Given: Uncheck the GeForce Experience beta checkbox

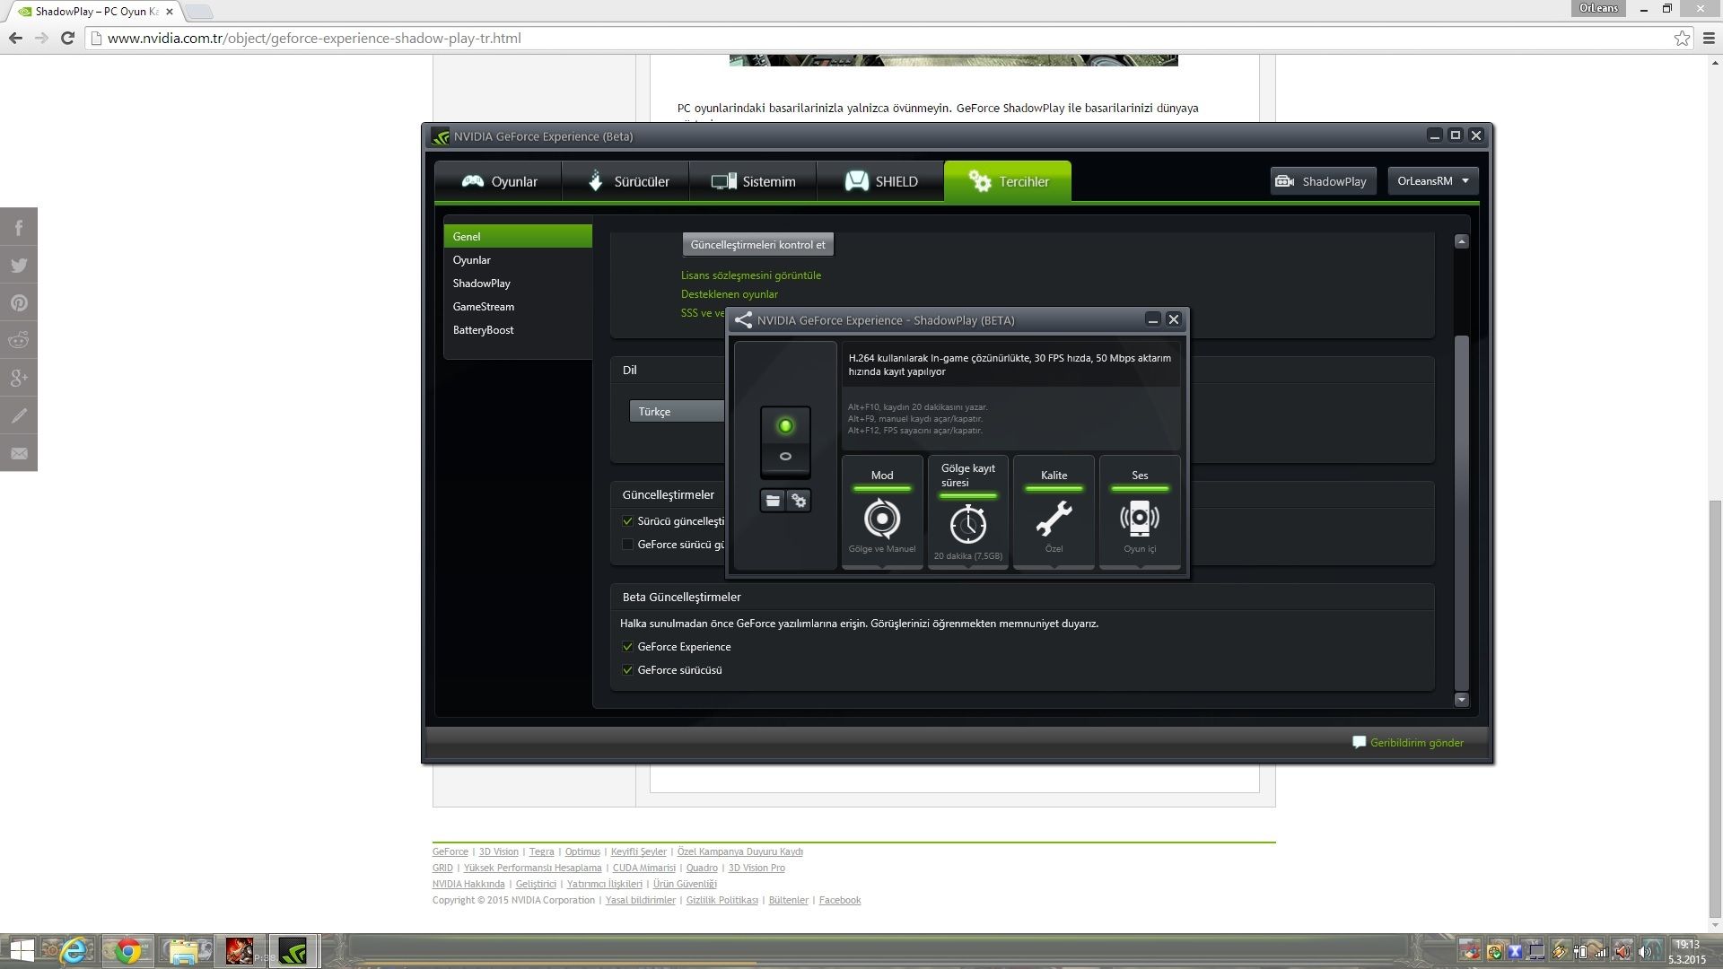Looking at the screenshot, I should 627,647.
